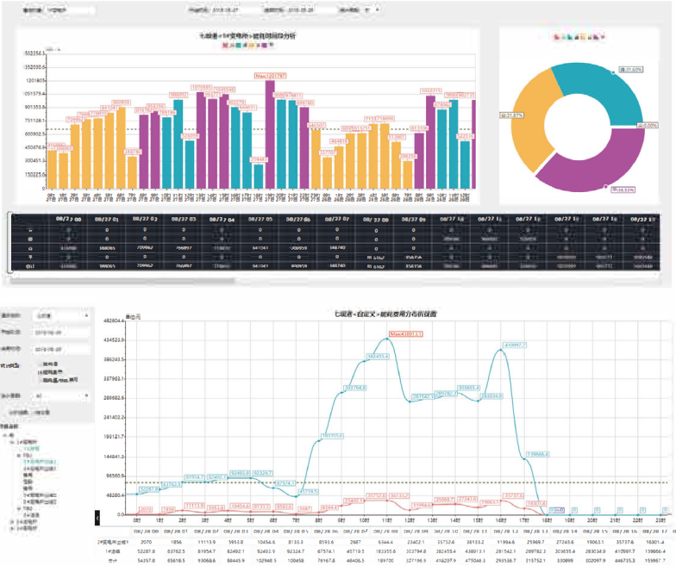Click the first query button below the granularity dropdown
676x566 pixels.
coord(19,412)
